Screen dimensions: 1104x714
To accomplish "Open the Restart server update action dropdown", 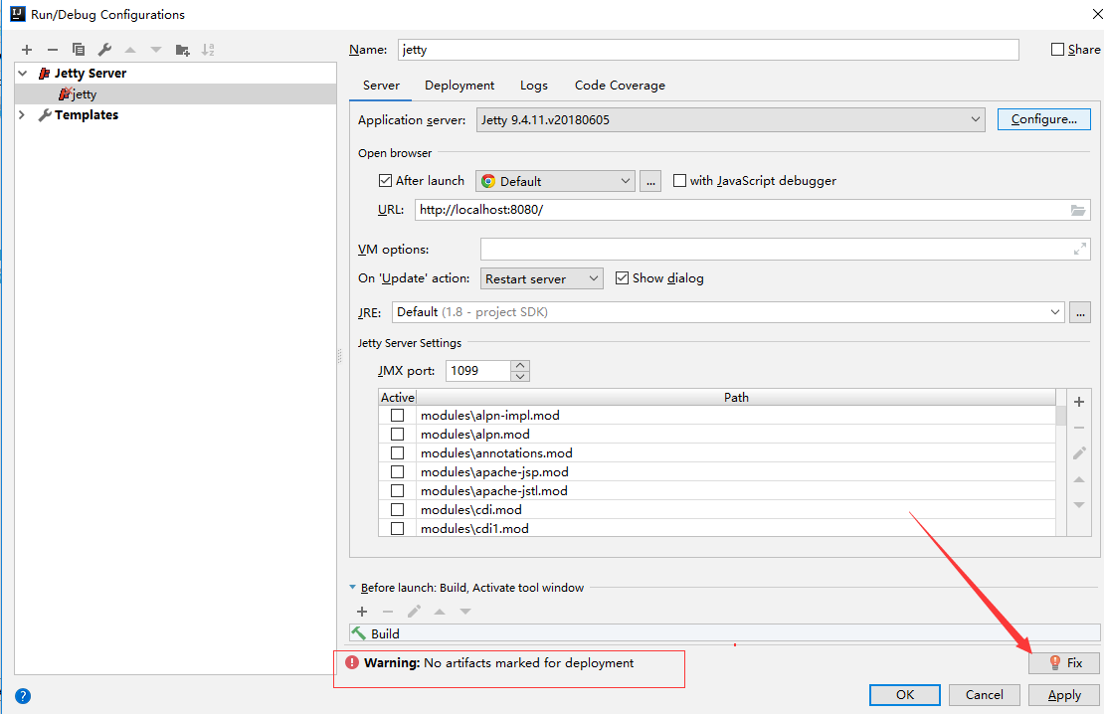I will coord(541,278).
